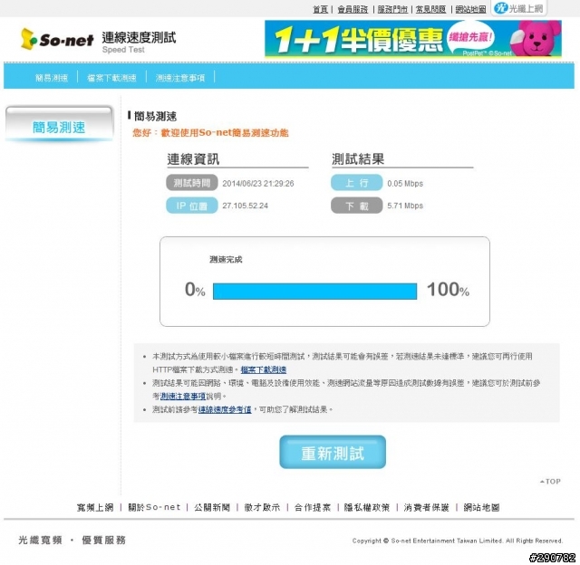This screenshot has width=580, height=565.
Task: Select 測速注意事項 nav item
Action: pyautogui.click(x=180, y=78)
